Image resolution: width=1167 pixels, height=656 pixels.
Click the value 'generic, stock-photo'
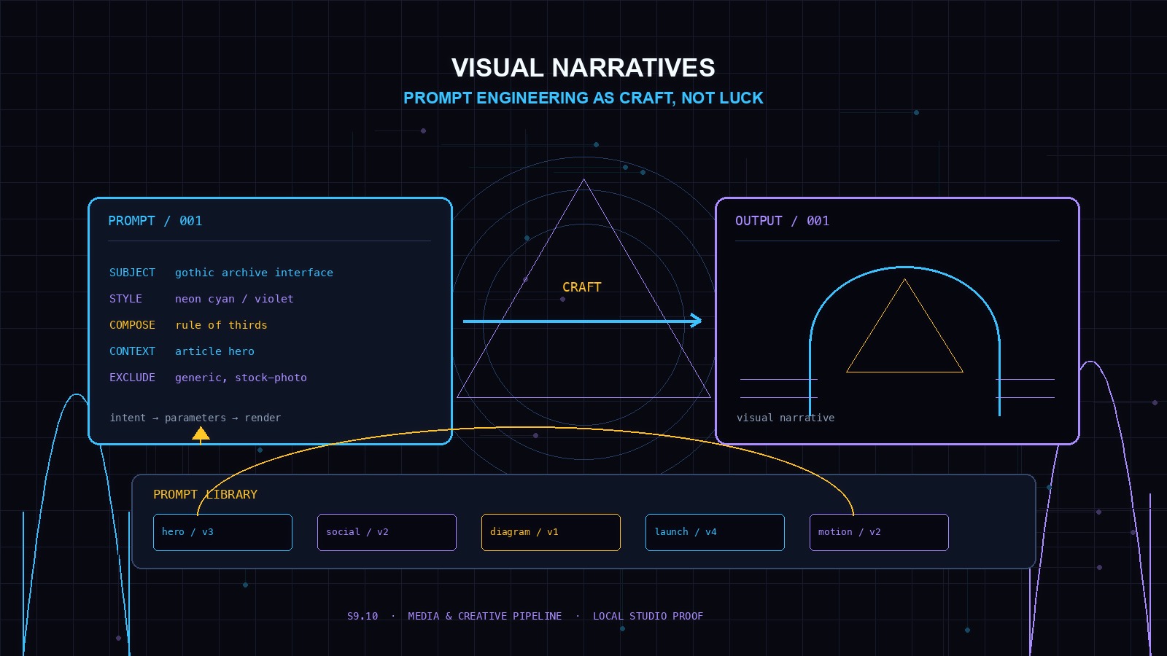241,378
